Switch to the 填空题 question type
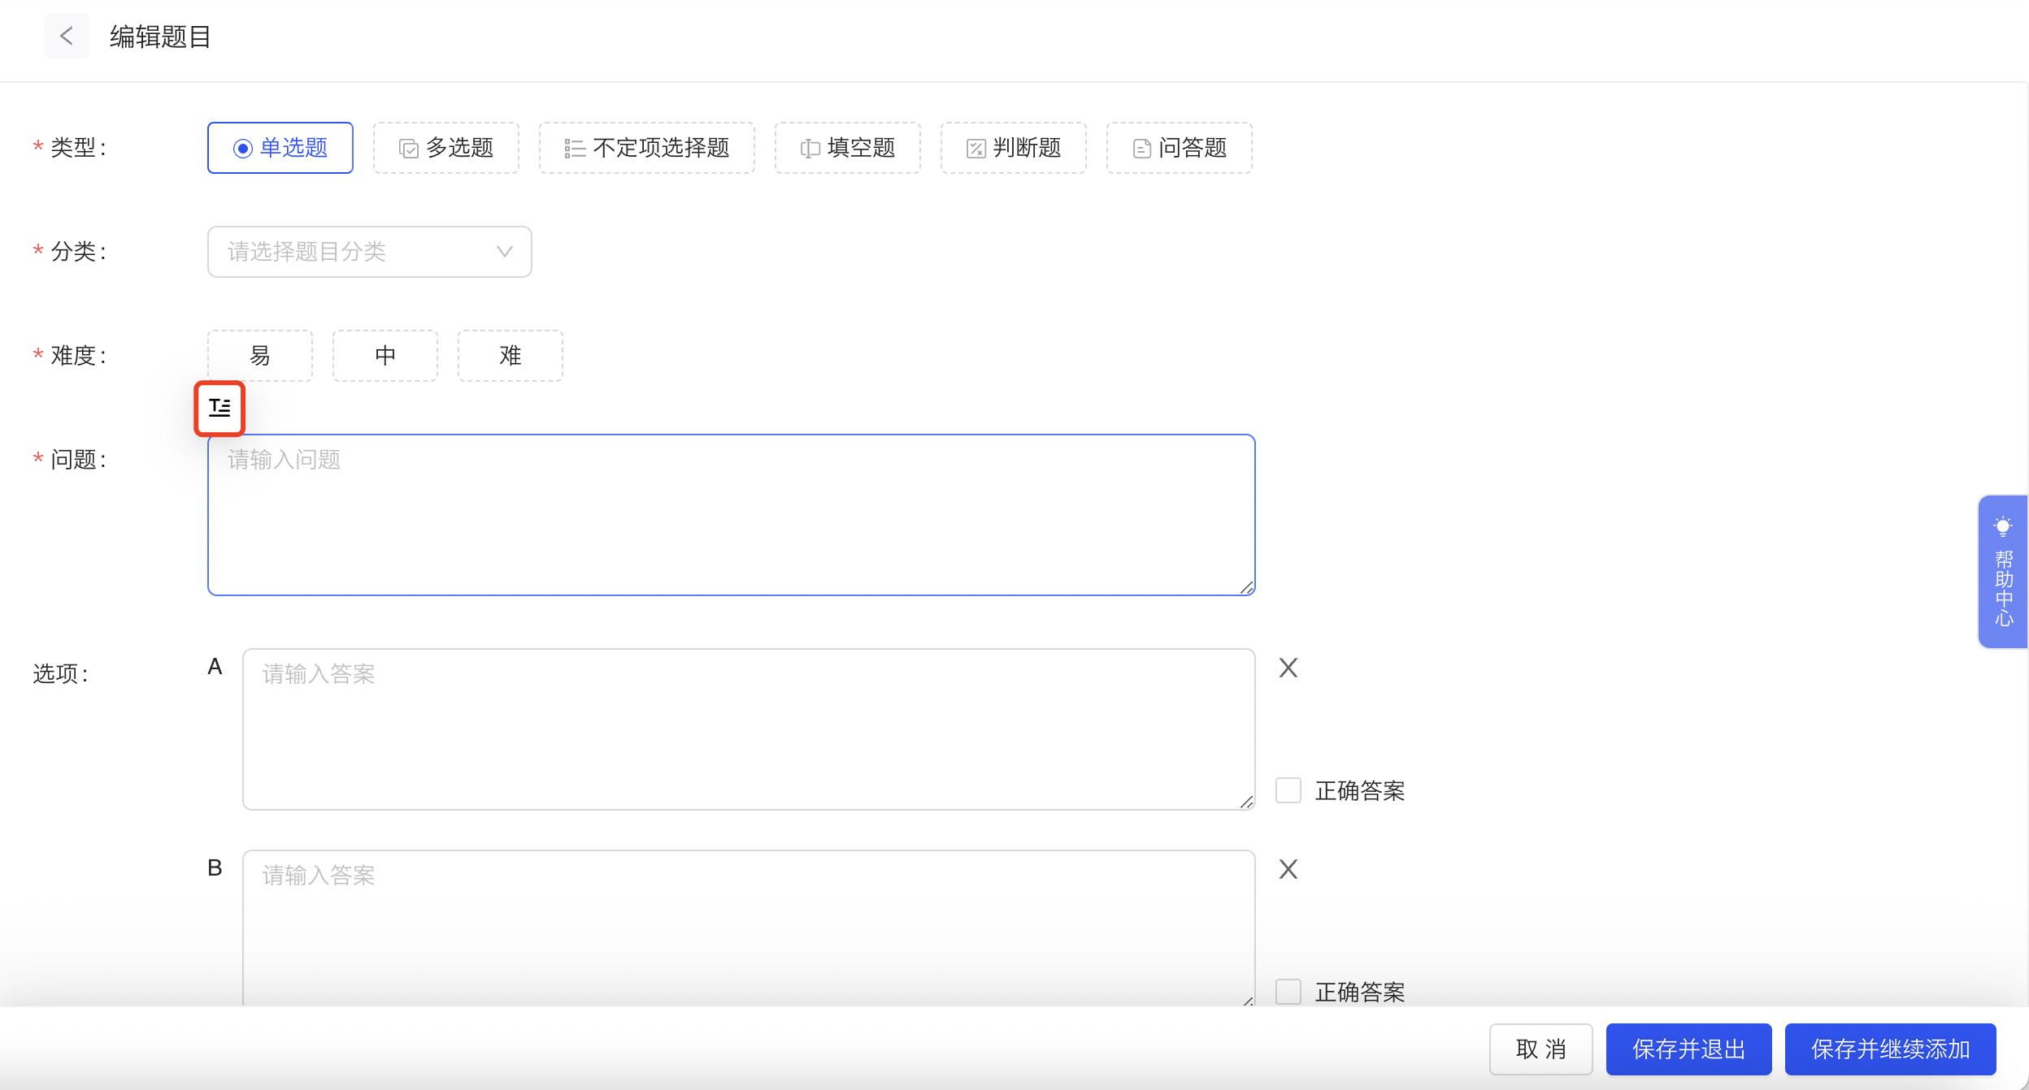This screenshot has width=2029, height=1090. tap(848, 148)
